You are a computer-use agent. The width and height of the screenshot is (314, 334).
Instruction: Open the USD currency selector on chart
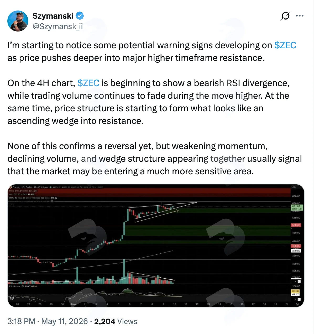294,187
